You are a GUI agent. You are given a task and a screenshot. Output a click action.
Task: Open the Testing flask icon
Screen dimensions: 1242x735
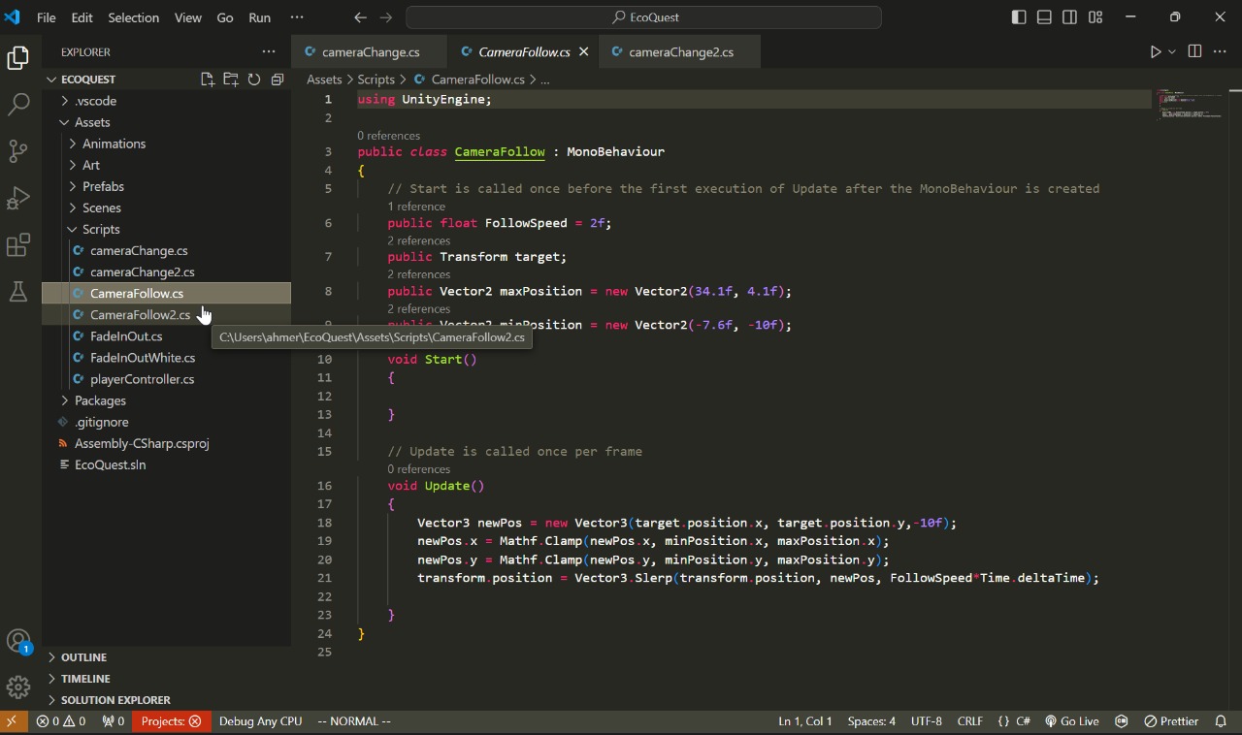click(18, 291)
